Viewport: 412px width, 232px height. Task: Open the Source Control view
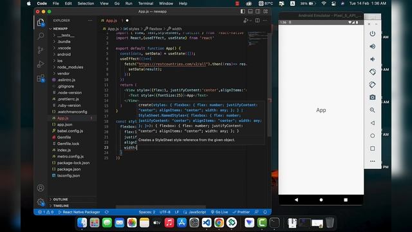pos(41,50)
